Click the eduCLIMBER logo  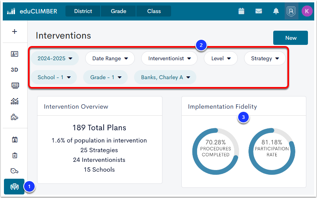[x=32, y=11]
